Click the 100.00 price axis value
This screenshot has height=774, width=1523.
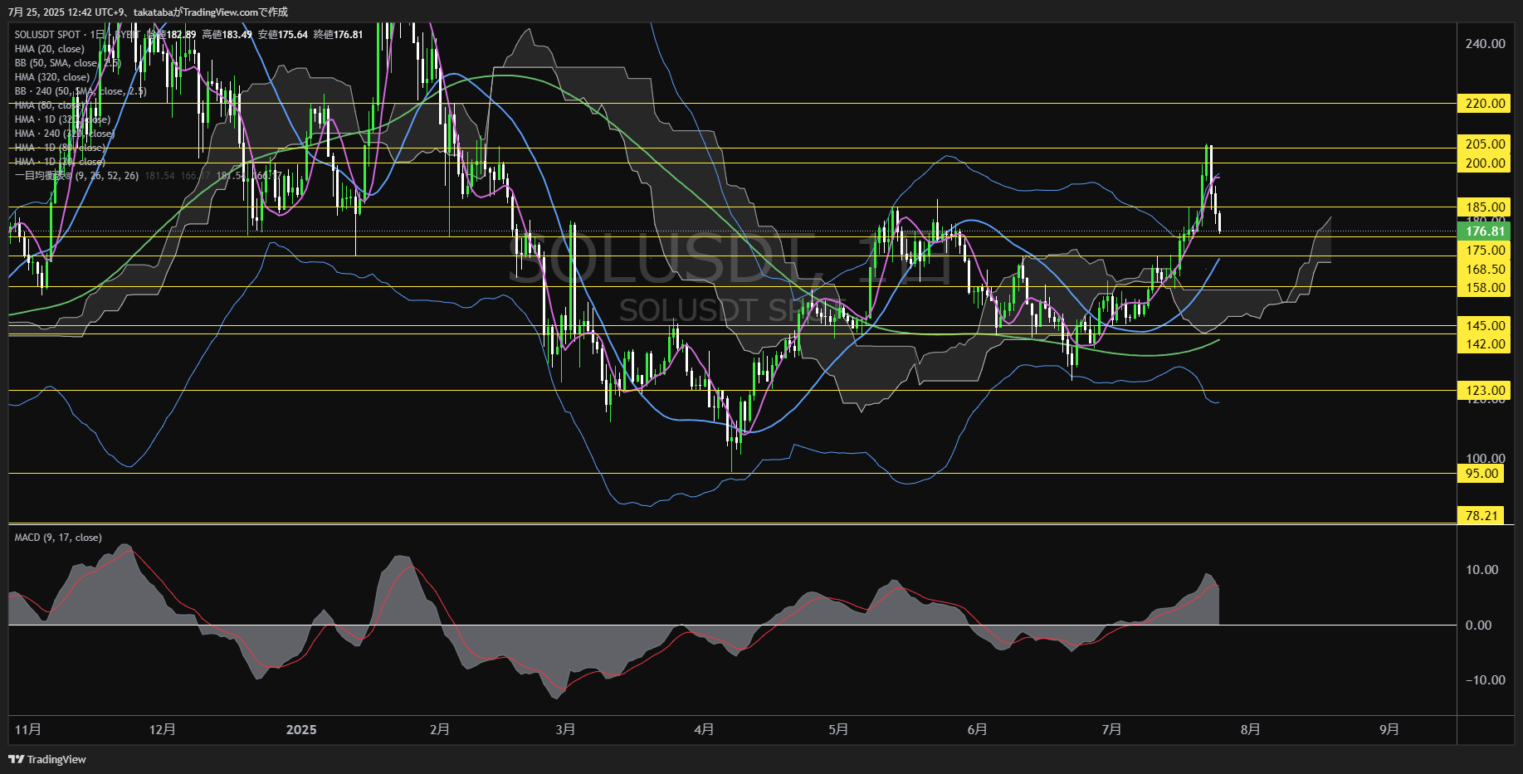pos(1485,459)
